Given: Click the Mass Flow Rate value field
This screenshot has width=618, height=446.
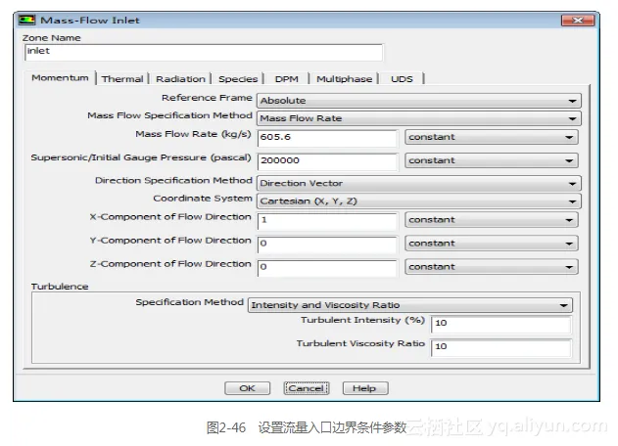Looking at the screenshot, I should [x=327, y=137].
